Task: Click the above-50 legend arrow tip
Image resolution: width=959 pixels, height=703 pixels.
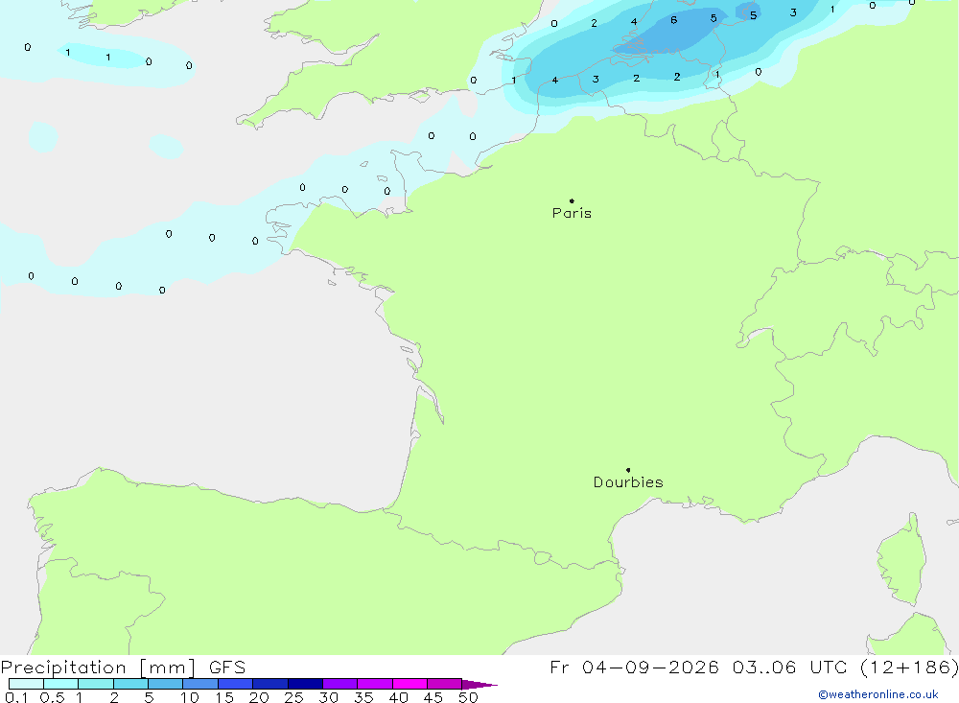Action: [x=480, y=685]
